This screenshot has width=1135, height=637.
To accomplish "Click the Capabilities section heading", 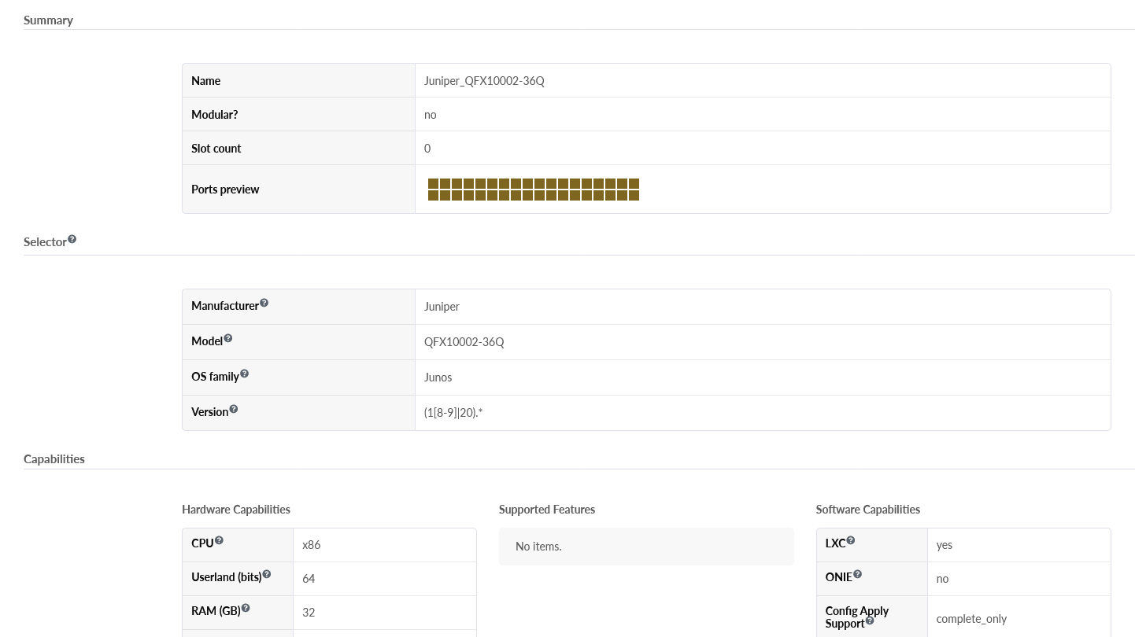I will pos(54,459).
